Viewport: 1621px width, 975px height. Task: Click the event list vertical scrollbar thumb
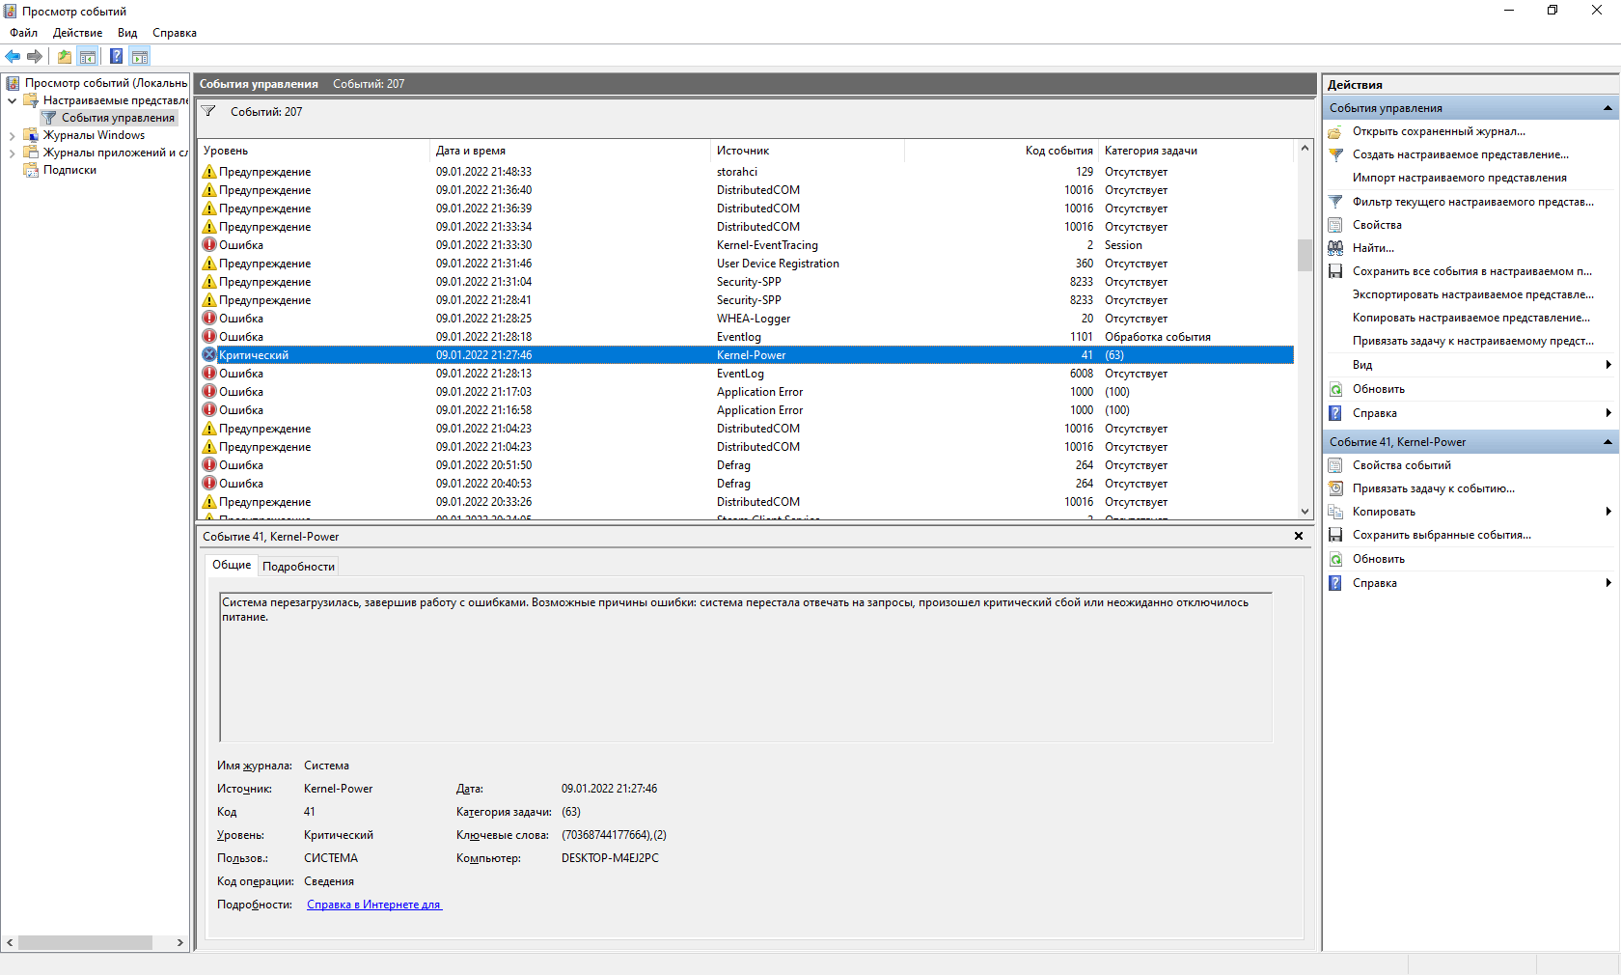(x=1305, y=255)
